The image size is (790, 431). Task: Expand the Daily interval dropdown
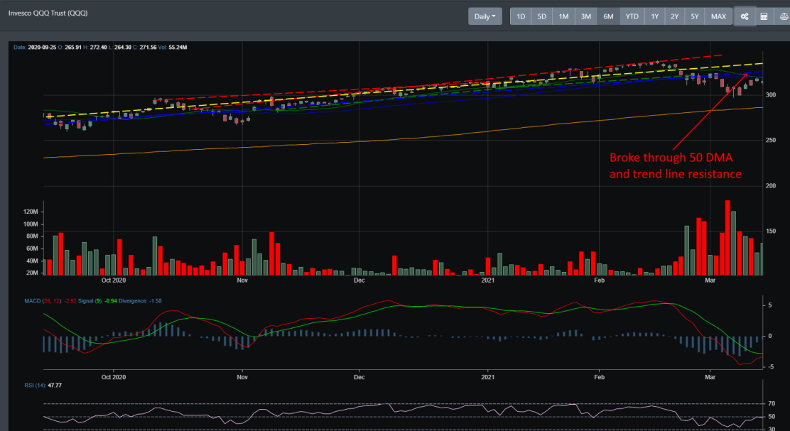[x=485, y=16]
